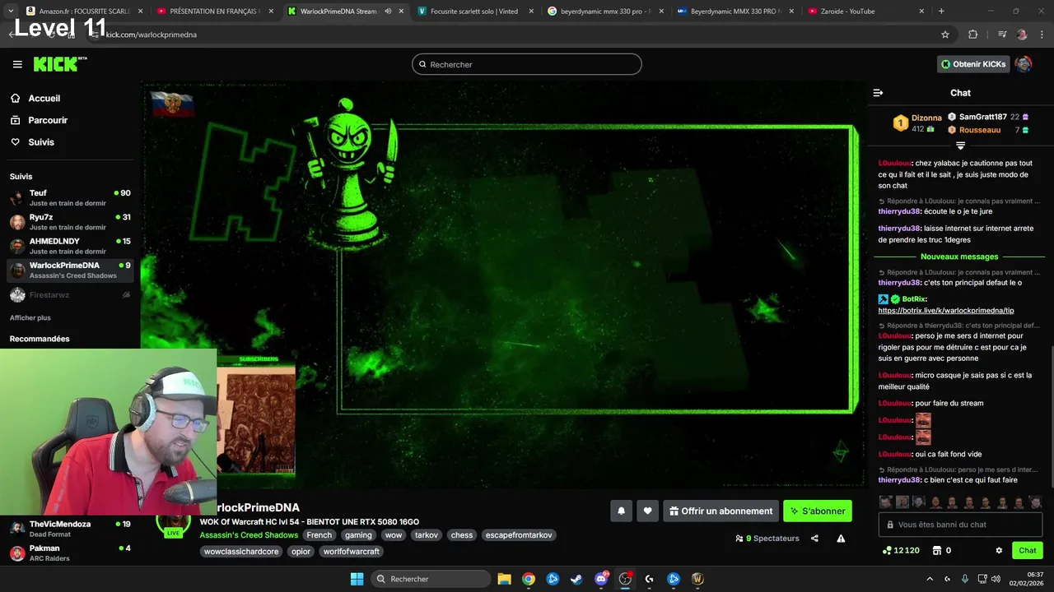Image resolution: width=1054 pixels, height=592 pixels.
Task: Open Teuf channel in followed list
Action: point(70,197)
